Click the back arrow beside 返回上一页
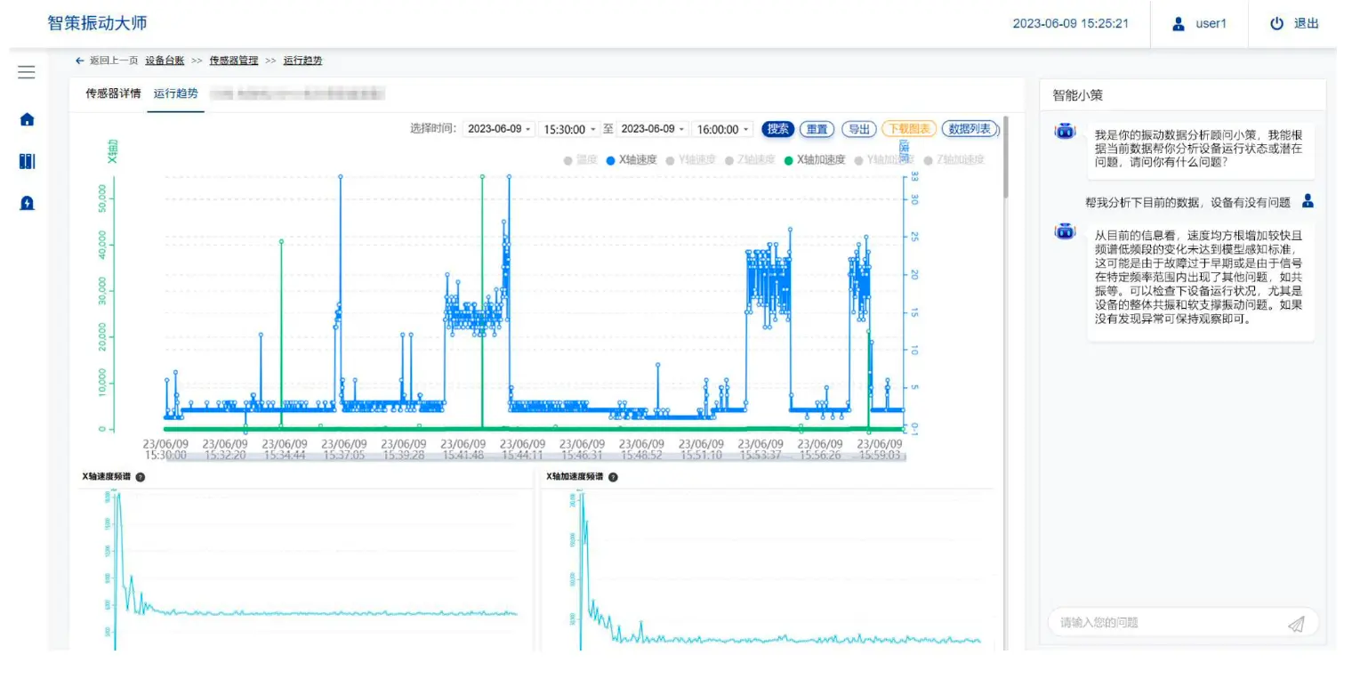The width and height of the screenshot is (1352, 679). coord(80,61)
